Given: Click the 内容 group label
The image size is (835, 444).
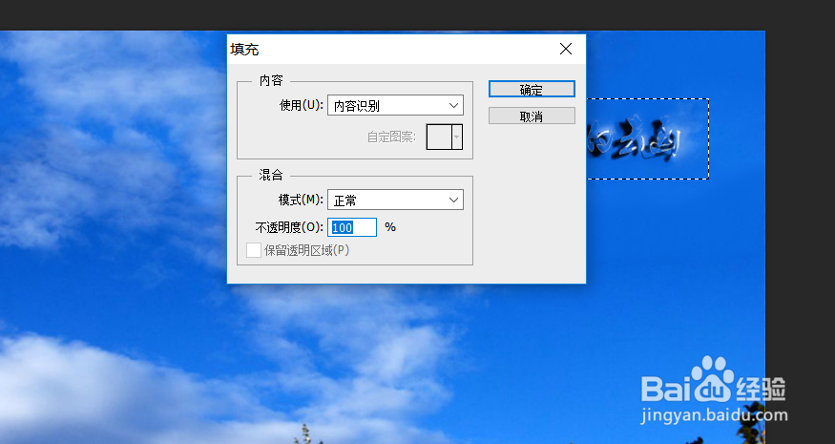Looking at the screenshot, I should tap(271, 80).
